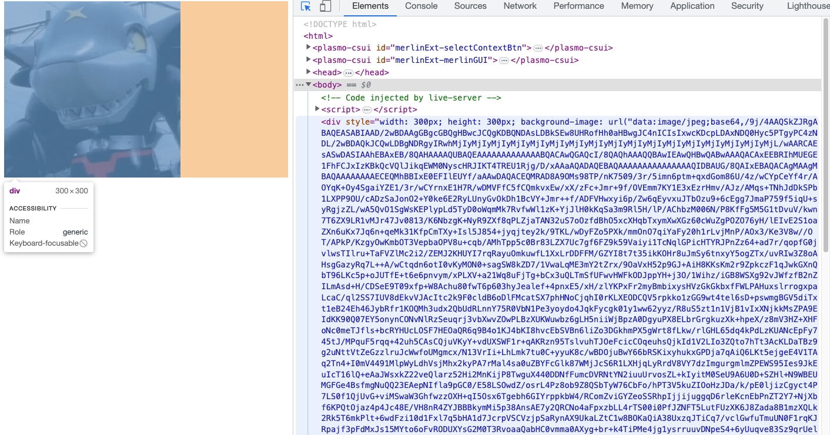Viewport: 830px width, 435px height.
Task: Open the Memory tab
Action: tap(637, 6)
